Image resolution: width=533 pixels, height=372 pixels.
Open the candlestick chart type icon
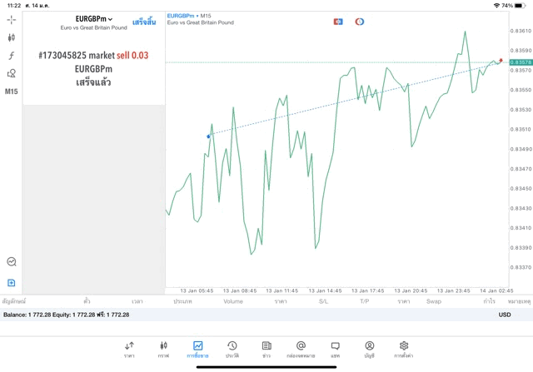11,37
